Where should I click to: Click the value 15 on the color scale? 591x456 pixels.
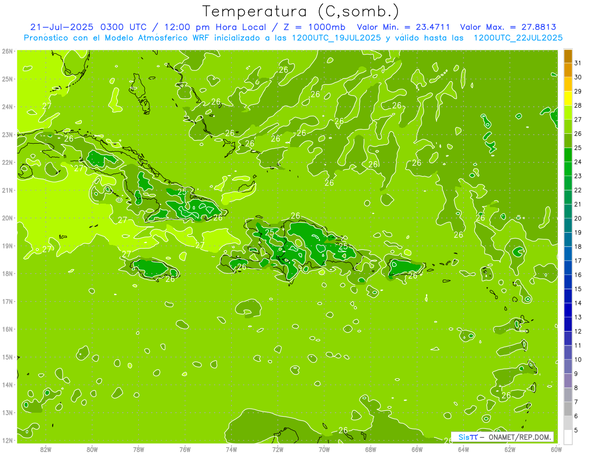click(x=578, y=289)
